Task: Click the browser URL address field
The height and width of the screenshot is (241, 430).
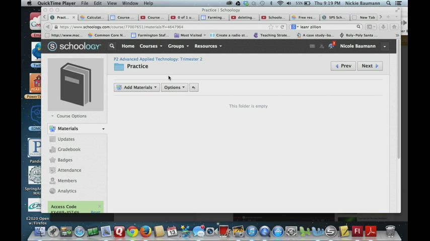Action: click(161, 27)
